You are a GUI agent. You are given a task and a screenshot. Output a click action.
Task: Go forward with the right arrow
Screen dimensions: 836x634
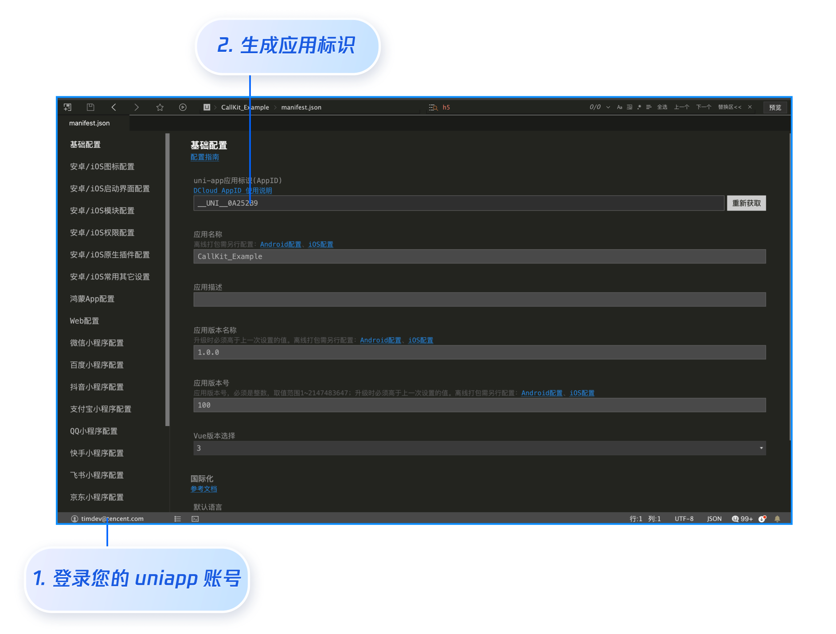pyautogui.click(x=137, y=107)
